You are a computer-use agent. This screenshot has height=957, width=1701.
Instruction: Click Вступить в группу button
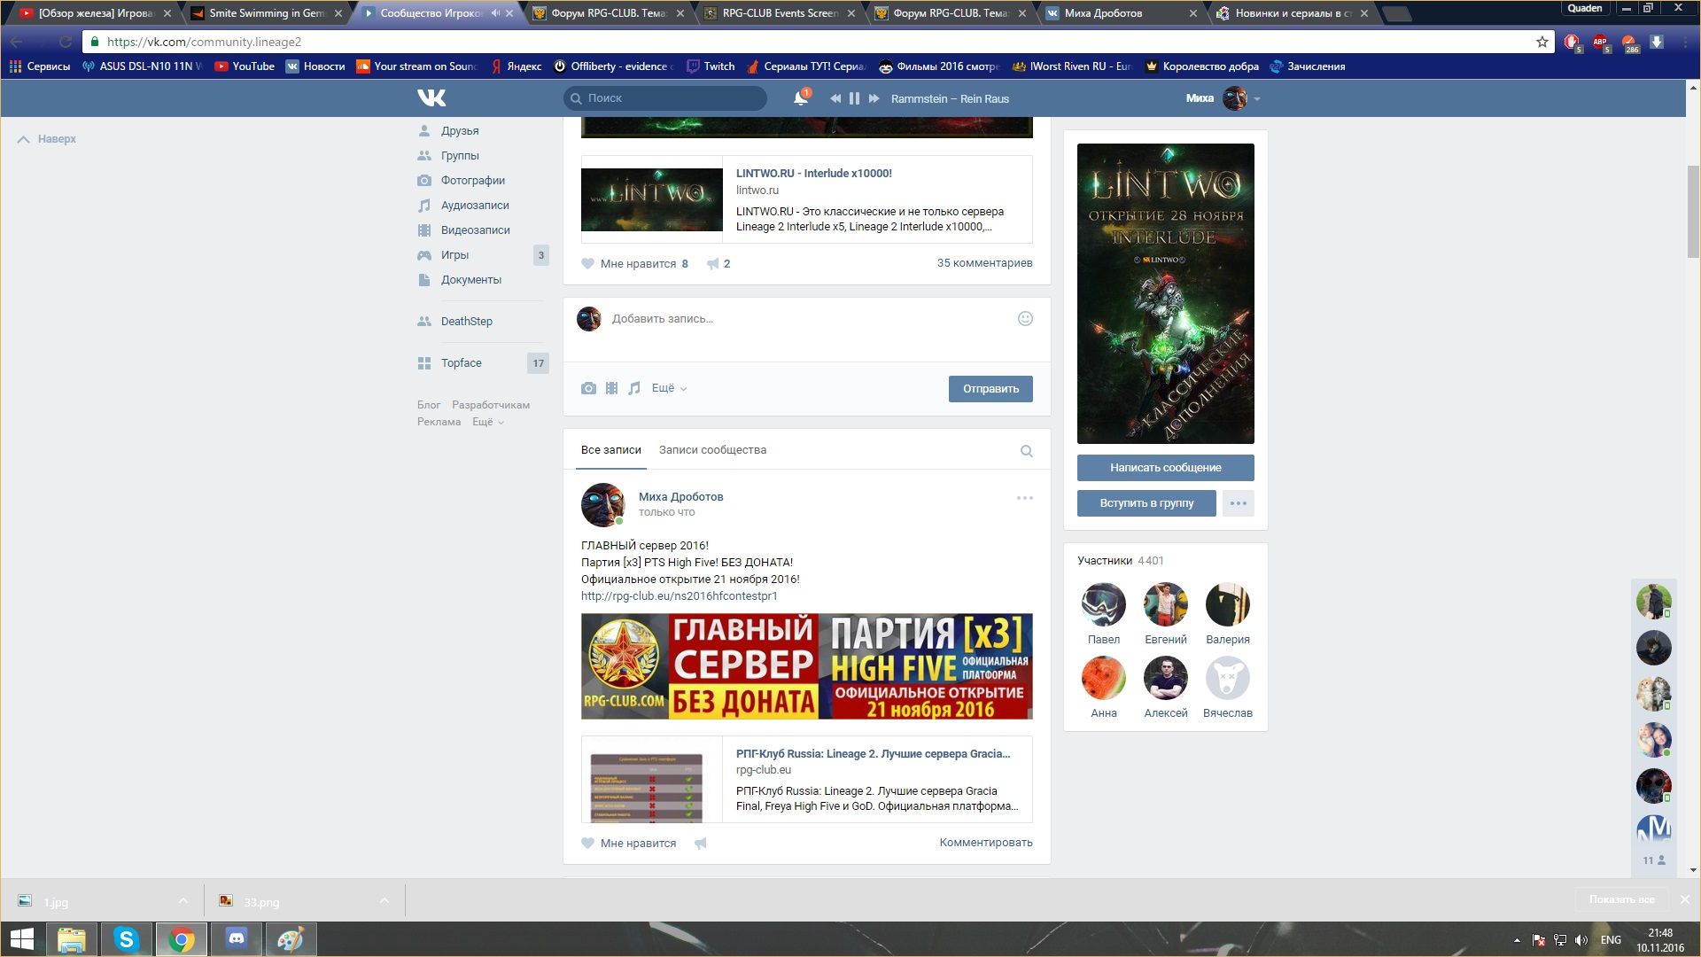[x=1146, y=503]
